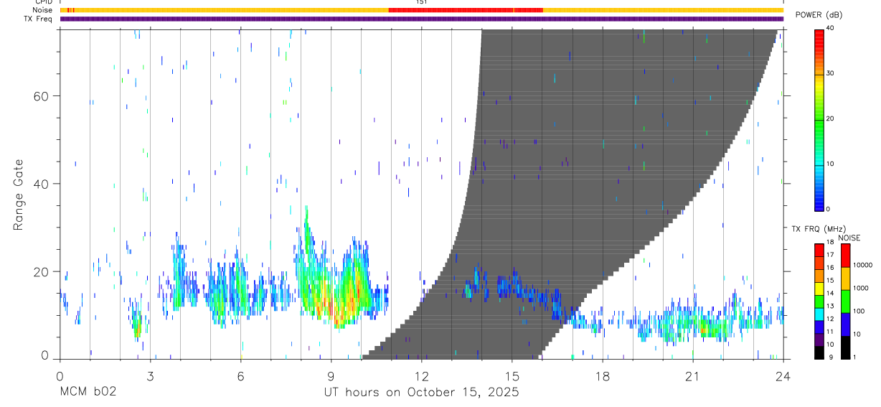Click the 10000 label on the NOISE scale
Viewport: 881px width, 407px height.
coord(863,266)
